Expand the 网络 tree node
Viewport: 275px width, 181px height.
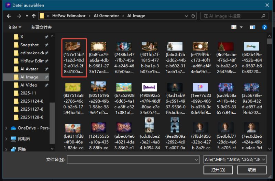point(6,149)
